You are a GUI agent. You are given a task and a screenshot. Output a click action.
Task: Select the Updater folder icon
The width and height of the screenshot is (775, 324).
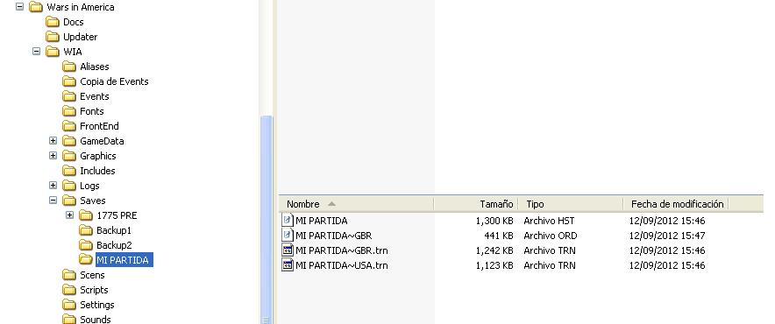click(x=53, y=37)
